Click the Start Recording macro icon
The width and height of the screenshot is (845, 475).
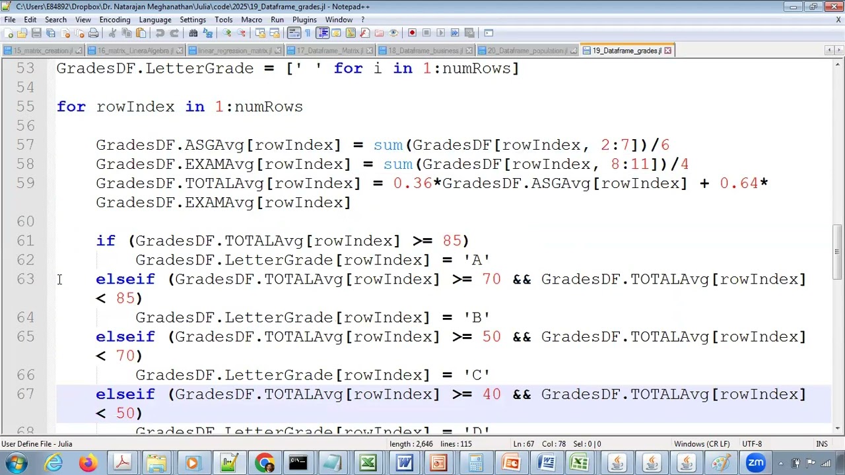coord(412,33)
